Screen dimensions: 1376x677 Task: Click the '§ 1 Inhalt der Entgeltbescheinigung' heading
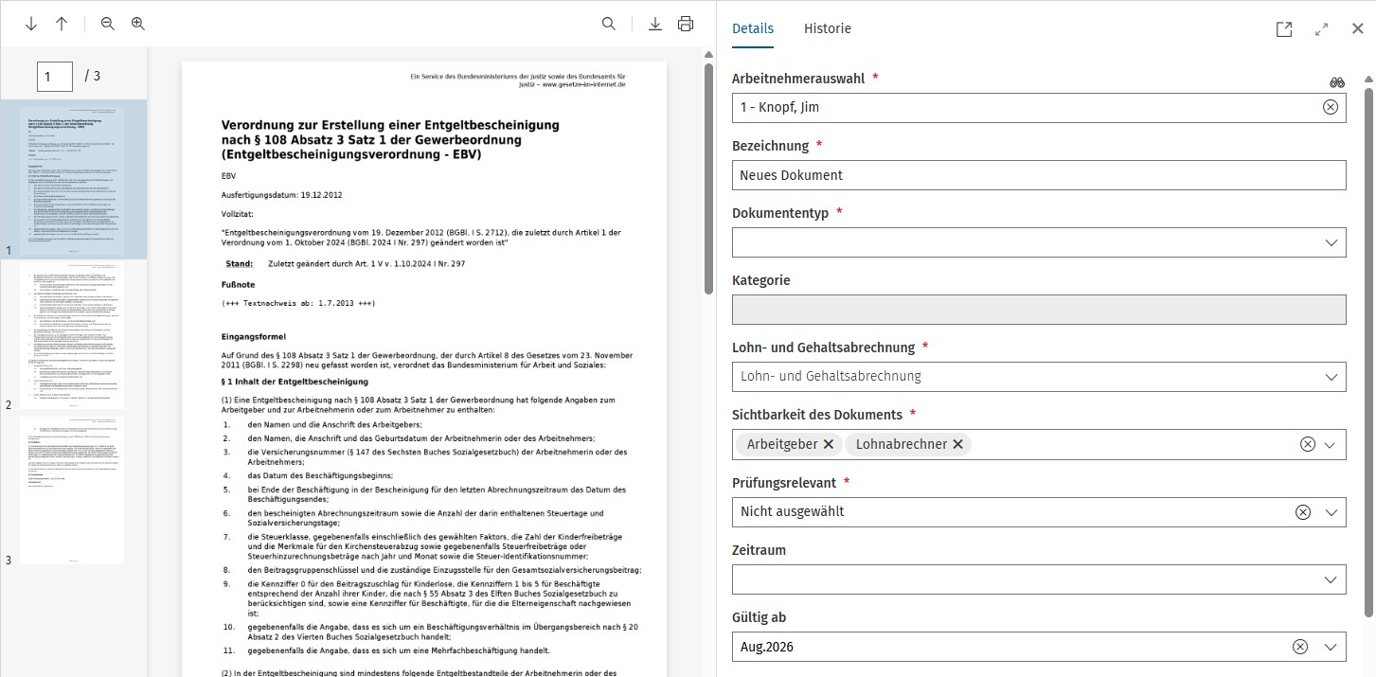[295, 382]
